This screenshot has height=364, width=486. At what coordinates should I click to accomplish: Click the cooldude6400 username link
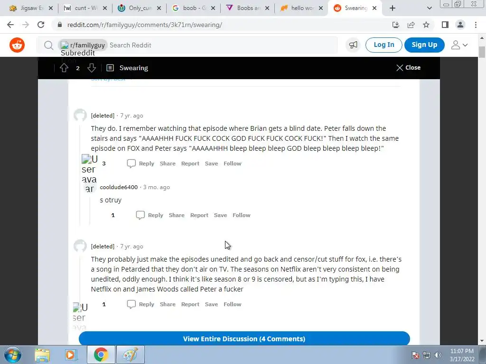point(119,187)
